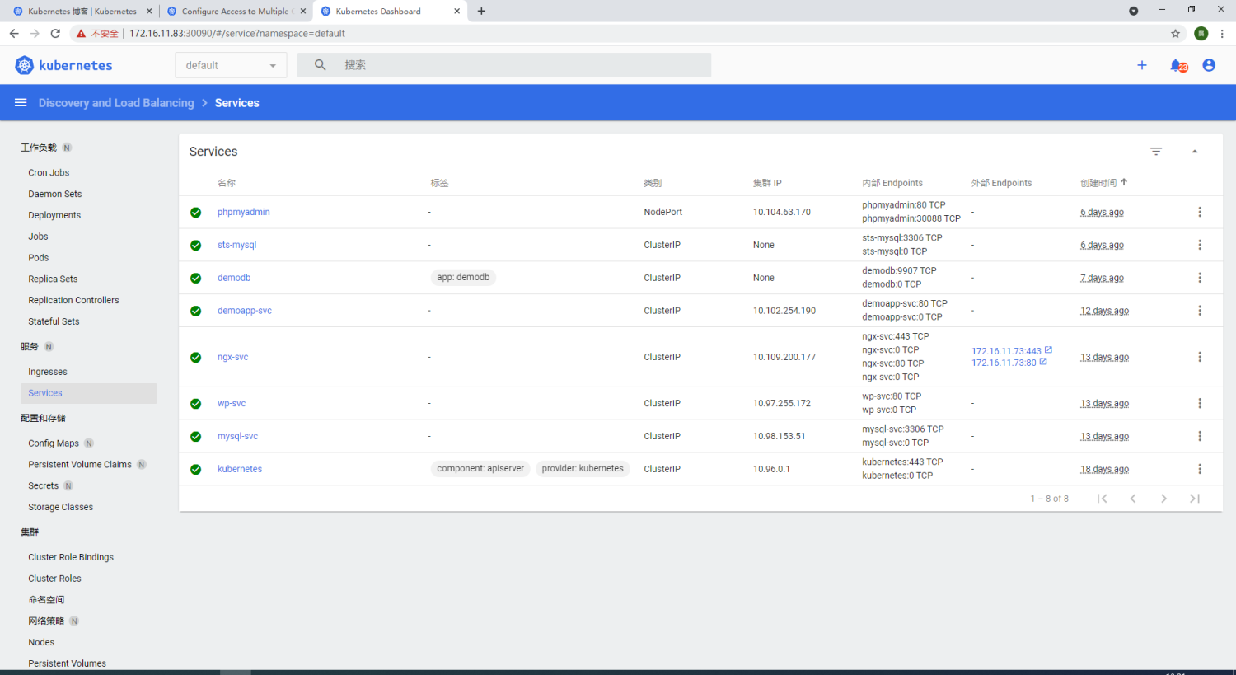Click the create new resource plus icon

click(x=1142, y=65)
